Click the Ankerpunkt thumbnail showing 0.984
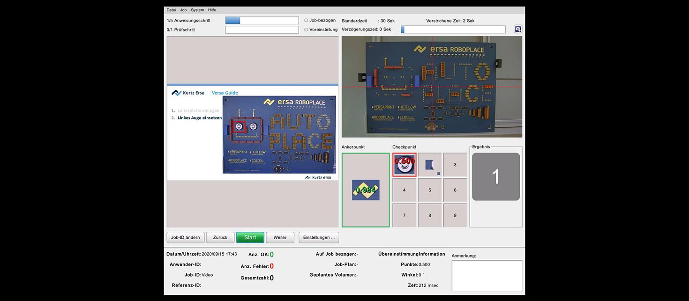The image size is (689, 301). 366,190
